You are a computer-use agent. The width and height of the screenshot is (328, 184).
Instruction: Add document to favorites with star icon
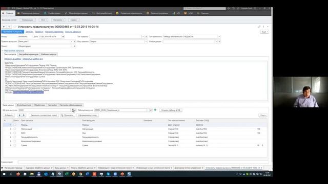pyautogui.click(x=15, y=27)
